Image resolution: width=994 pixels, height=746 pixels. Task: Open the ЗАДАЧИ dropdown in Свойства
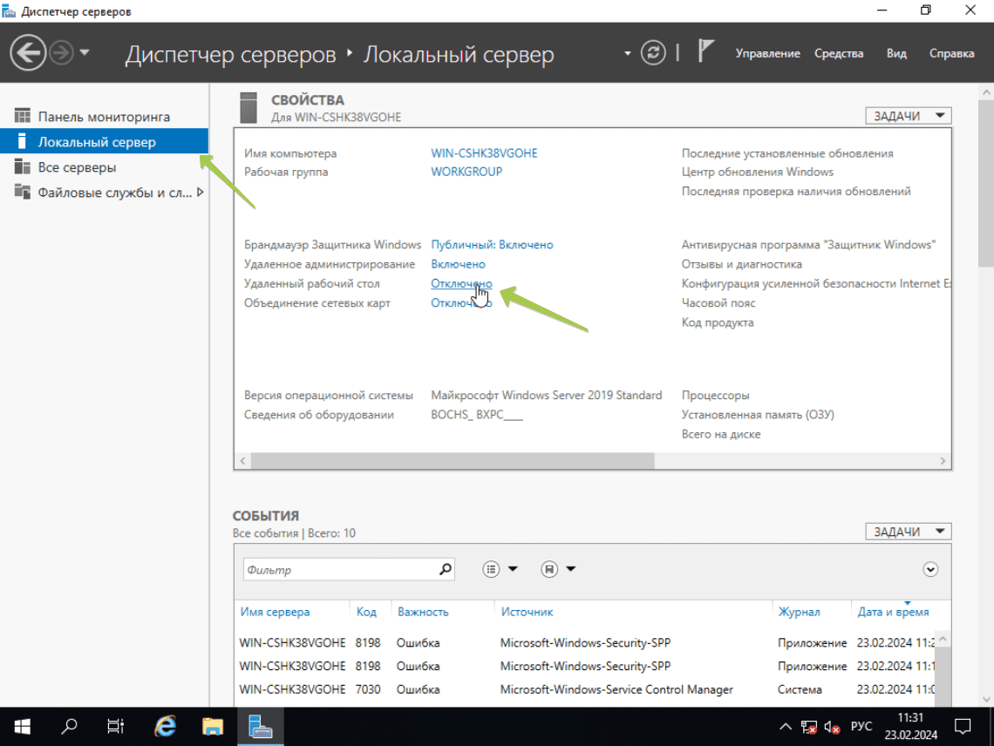[909, 116]
